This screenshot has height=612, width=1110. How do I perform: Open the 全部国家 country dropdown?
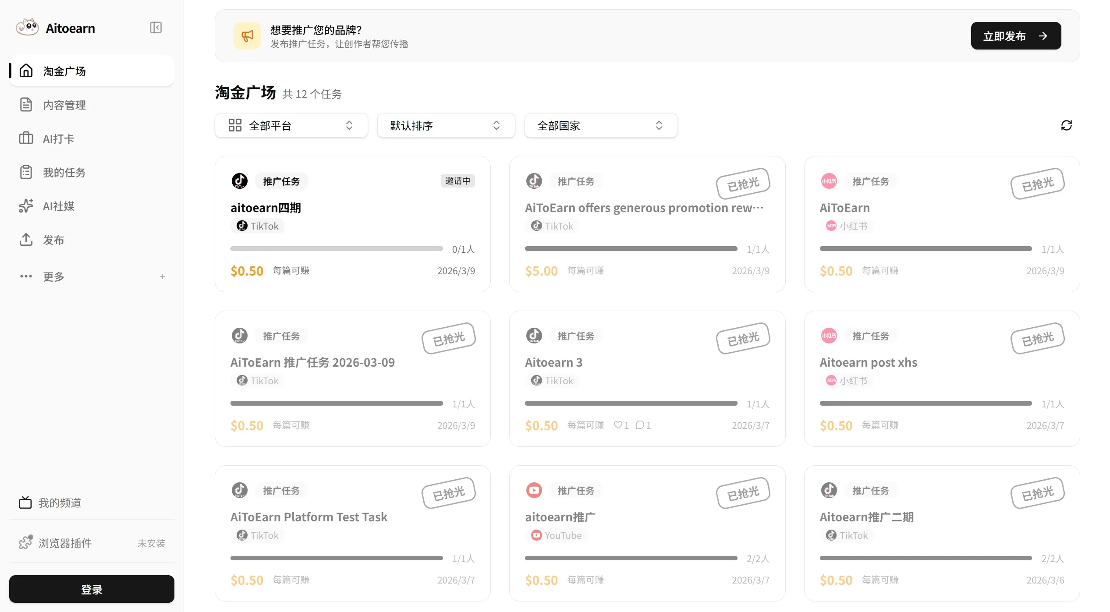click(x=601, y=126)
